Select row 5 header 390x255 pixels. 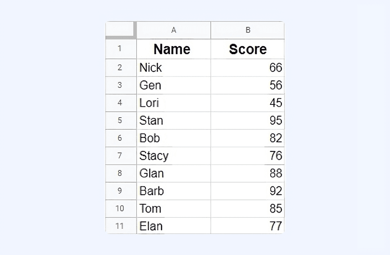(121, 120)
